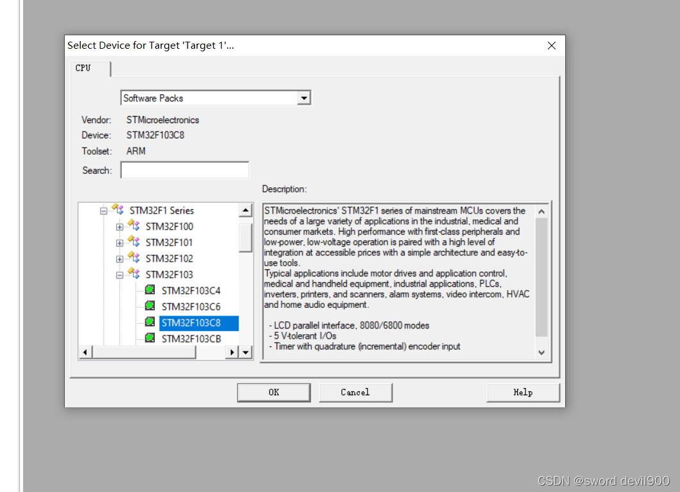
Task: Click the STMicroelectronics vendor value
Action: [163, 120]
